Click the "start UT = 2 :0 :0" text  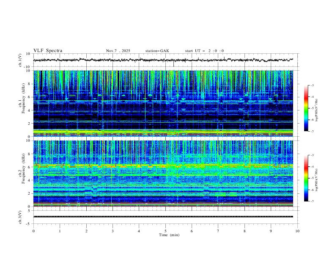[204, 51]
